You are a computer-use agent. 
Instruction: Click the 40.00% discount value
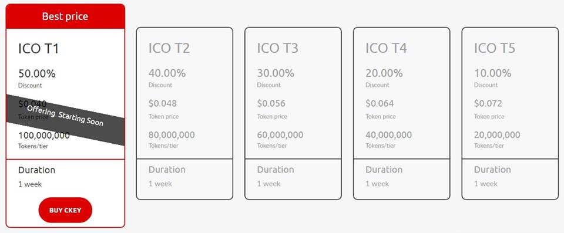[x=167, y=73]
